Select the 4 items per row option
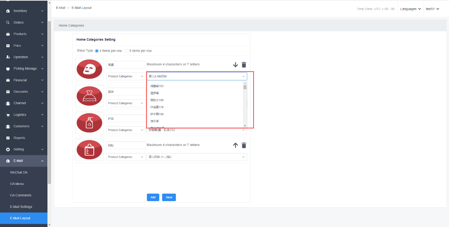The width and height of the screenshot is (449, 227). tap(97, 51)
